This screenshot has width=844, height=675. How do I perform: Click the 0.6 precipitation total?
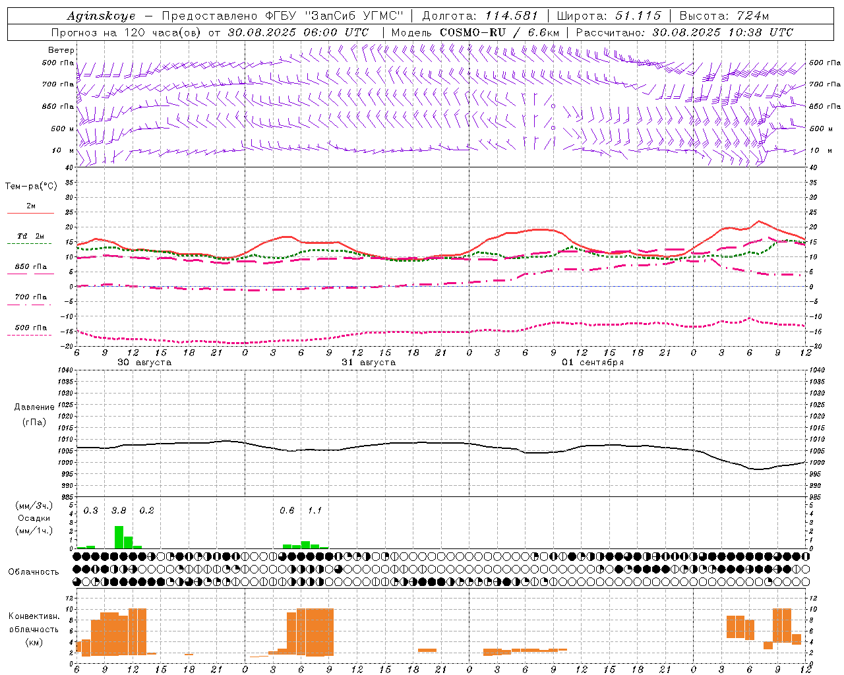coord(287,511)
